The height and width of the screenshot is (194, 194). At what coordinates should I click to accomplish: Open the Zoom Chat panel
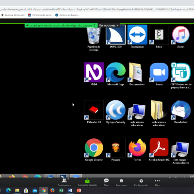tap(106, 182)
